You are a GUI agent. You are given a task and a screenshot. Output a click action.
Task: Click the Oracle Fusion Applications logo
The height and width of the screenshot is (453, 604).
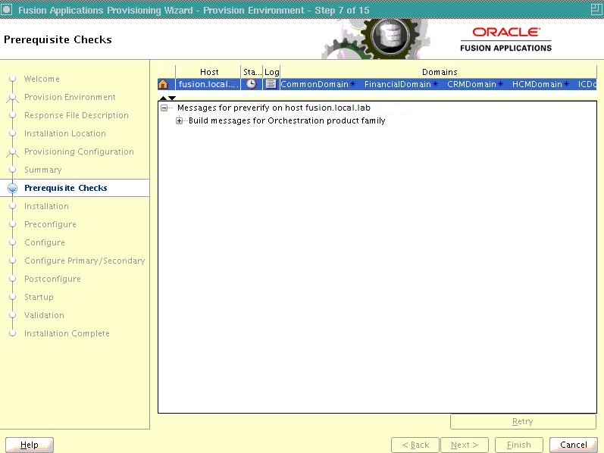(x=505, y=39)
